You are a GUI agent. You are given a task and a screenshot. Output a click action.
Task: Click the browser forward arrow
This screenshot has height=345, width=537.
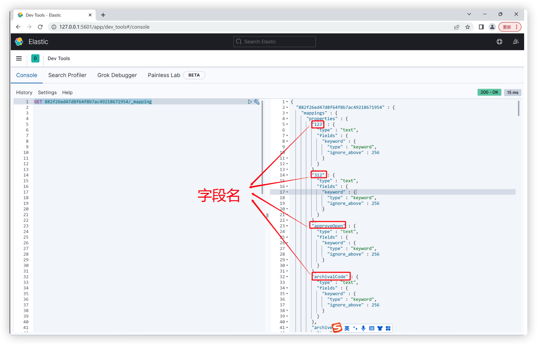[x=29, y=27]
